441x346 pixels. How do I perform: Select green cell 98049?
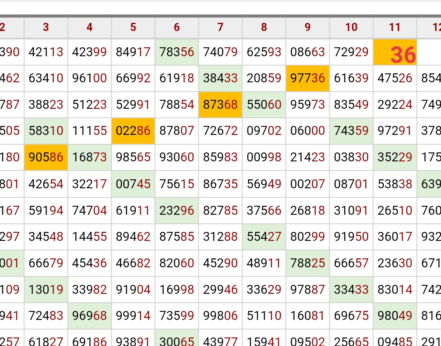click(395, 316)
